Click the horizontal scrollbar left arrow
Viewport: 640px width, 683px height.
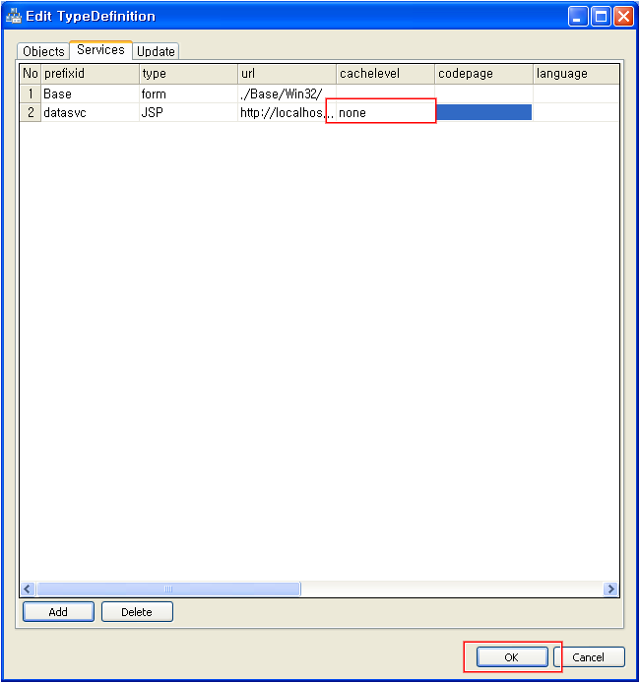(29, 589)
